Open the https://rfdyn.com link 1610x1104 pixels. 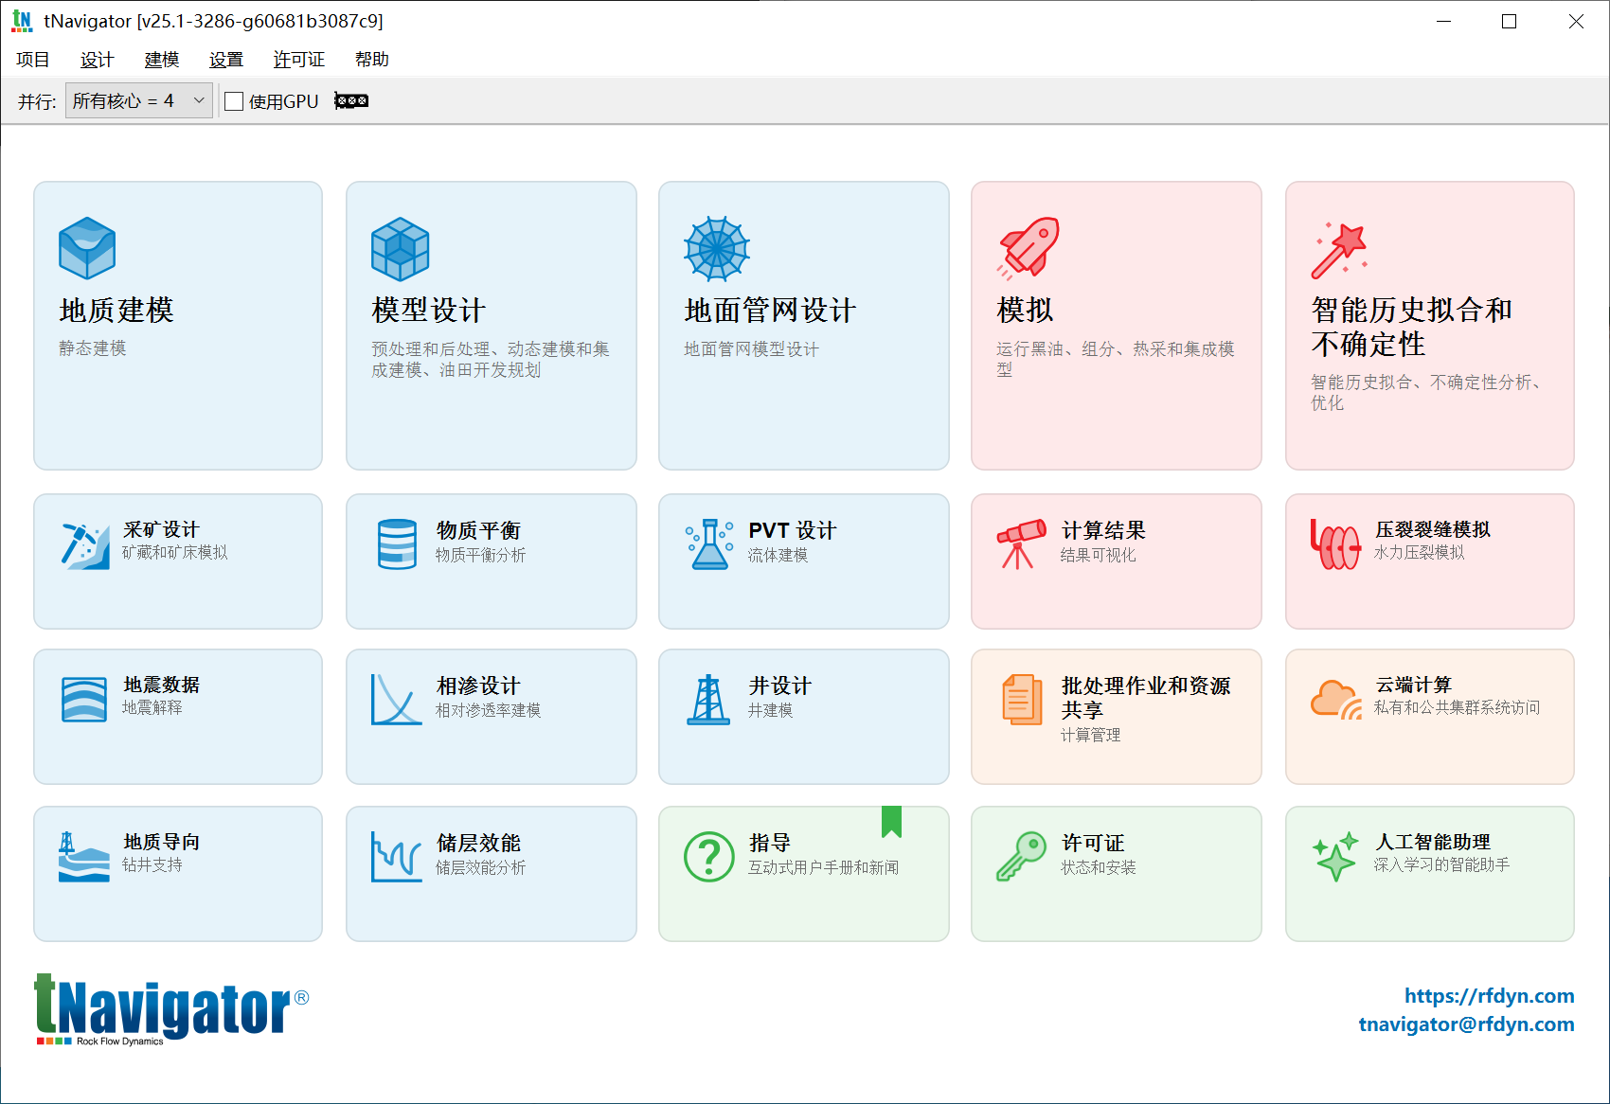pos(1489,996)
